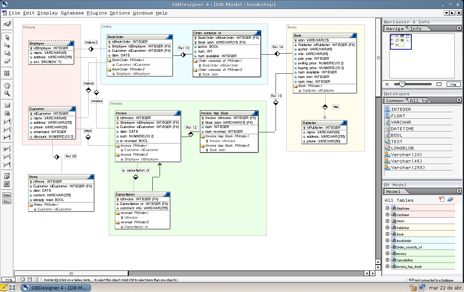The image size is (464, 292).
Task: Select the text note tool
Action: [x=7, y=176]
